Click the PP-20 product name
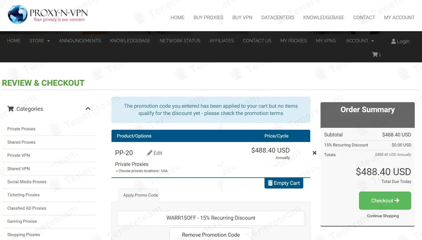Image resolution: width=422 pixels, height=240 pixels. tap(124, 153)
